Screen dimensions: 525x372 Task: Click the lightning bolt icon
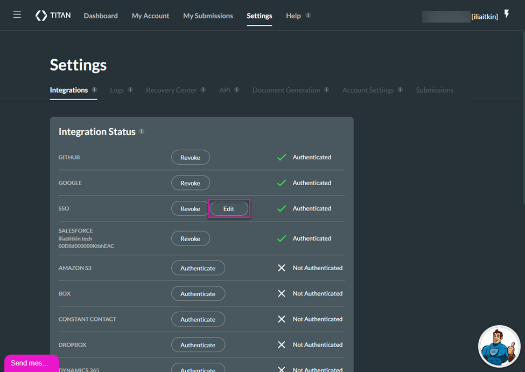[x=507, y=14]
